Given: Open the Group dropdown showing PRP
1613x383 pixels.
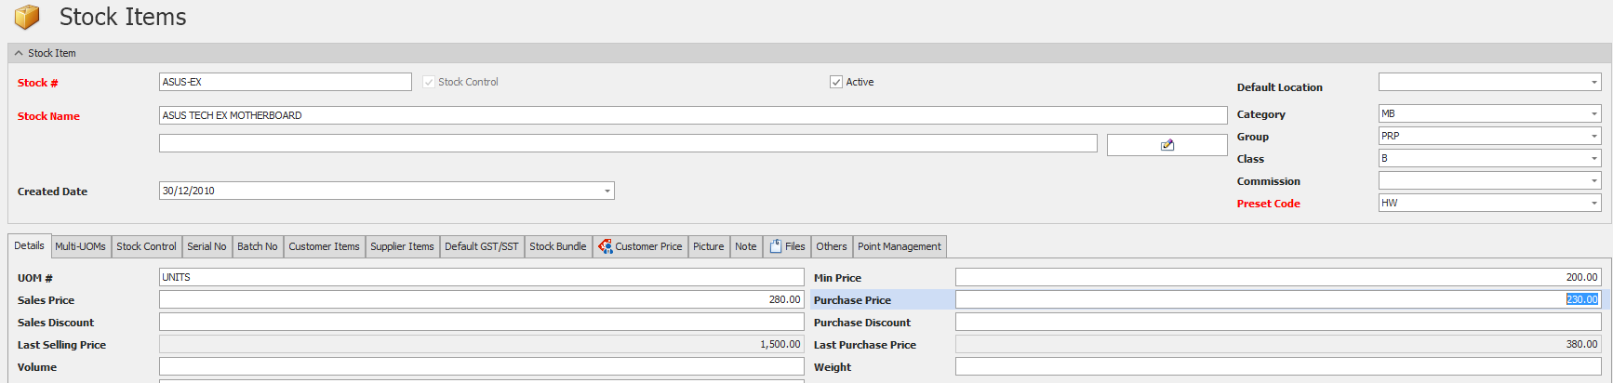Looking at the screenshot, I should pos(1593,136).
